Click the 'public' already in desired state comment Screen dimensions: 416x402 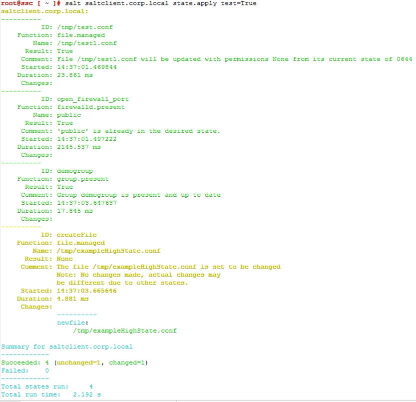pos(138,131)
